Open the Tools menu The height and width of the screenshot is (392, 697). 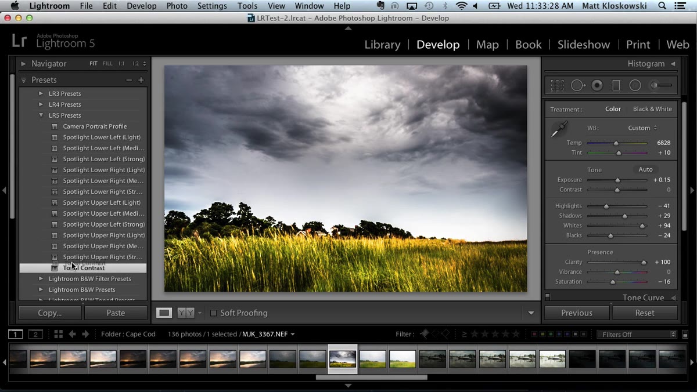(247, 6)
